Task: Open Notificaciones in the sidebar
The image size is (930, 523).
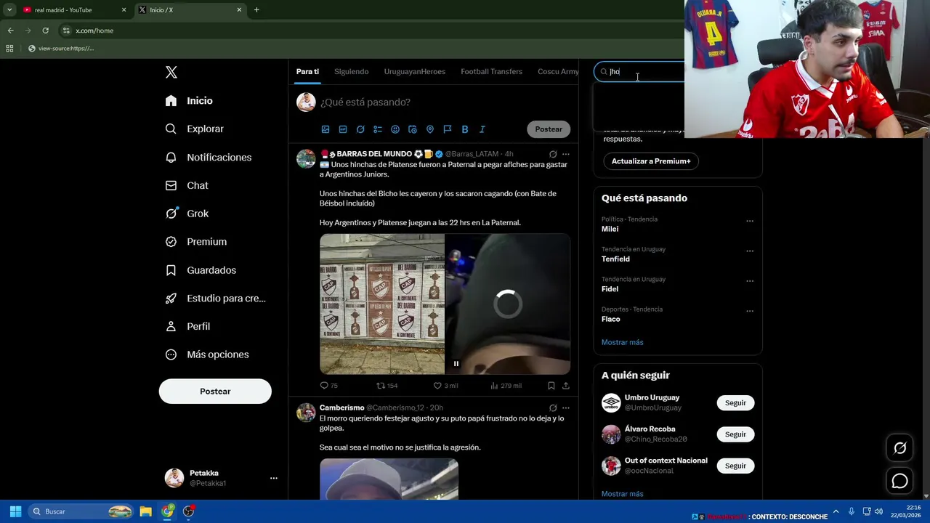Action: (208, 157)
